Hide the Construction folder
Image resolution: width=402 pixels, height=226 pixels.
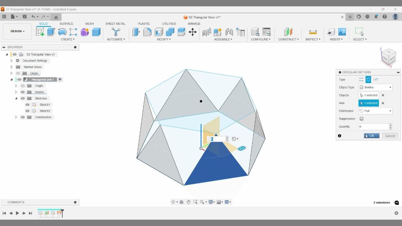click(23, 117)
